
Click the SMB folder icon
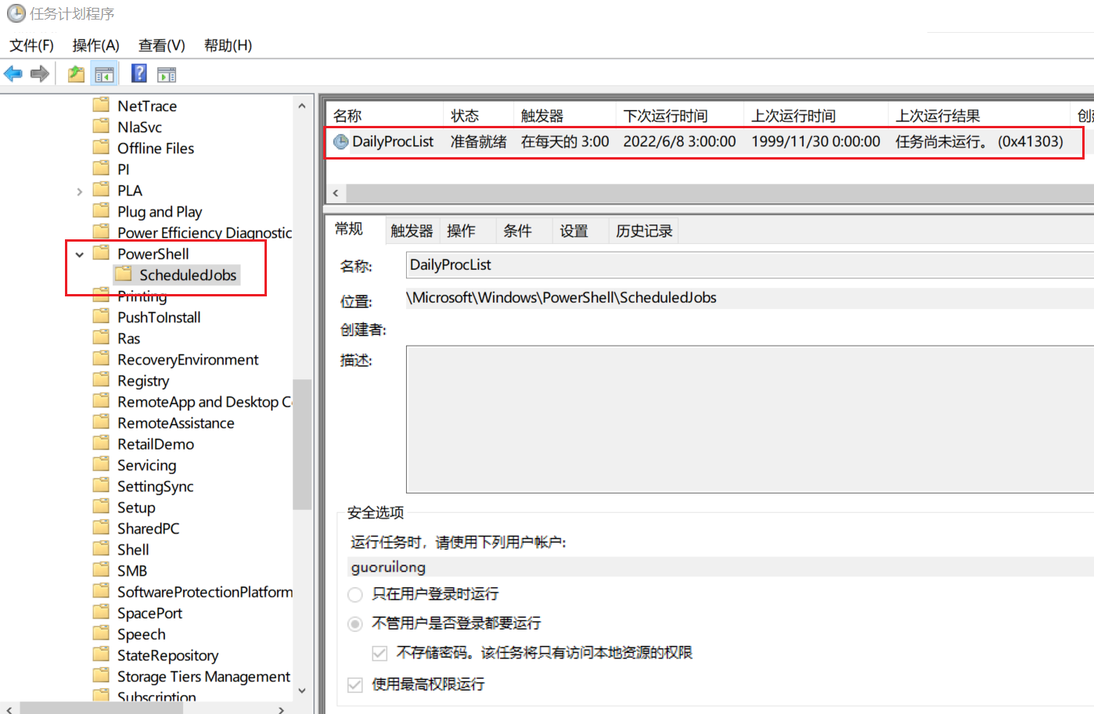pyautogui.click(x=101, y=569)
